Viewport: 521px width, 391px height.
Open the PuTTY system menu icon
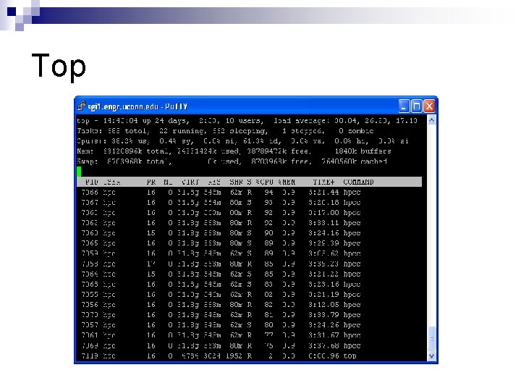click(x=81, y=106)
